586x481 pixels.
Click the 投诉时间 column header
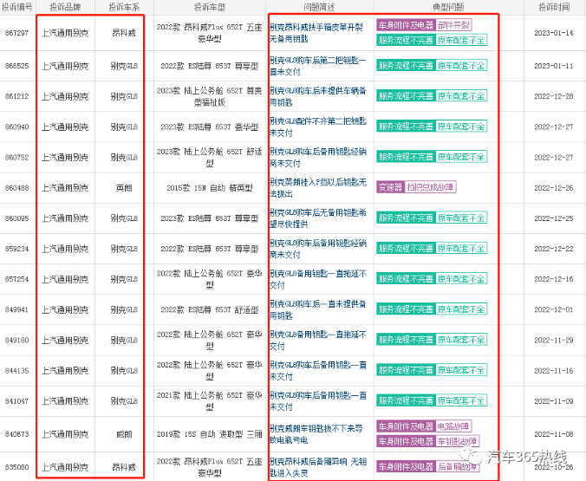point(554,7)
